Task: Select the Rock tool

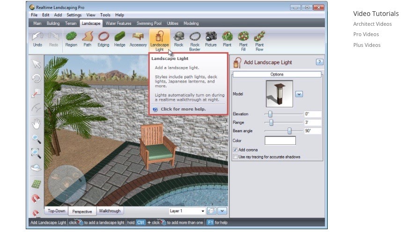Action: [179, 39]
